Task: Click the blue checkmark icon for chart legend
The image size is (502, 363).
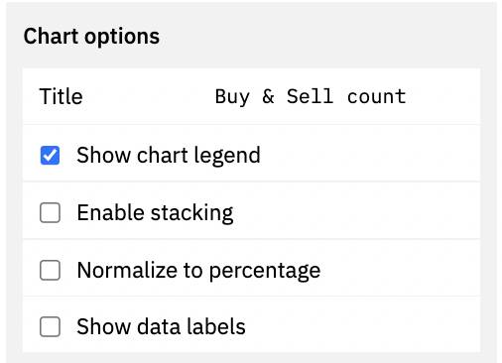Action: point(50,155)
